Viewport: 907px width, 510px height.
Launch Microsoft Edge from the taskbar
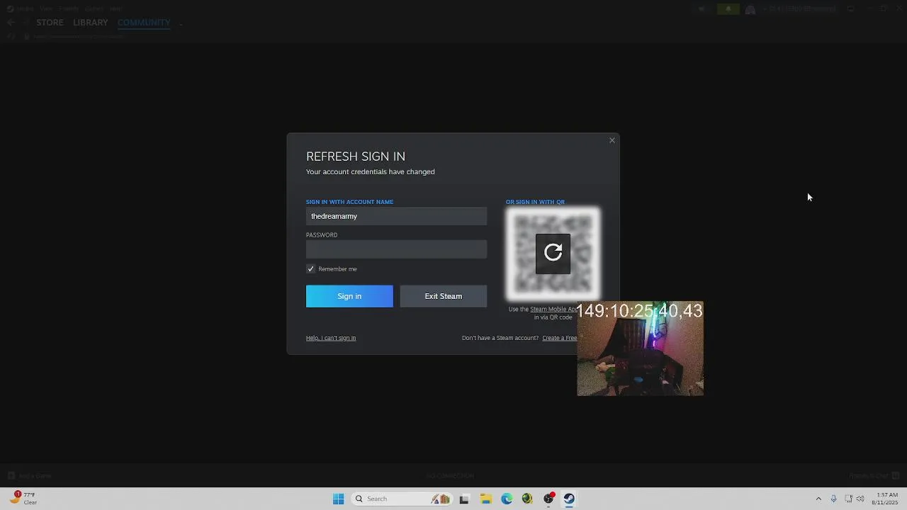click(507, 499)
